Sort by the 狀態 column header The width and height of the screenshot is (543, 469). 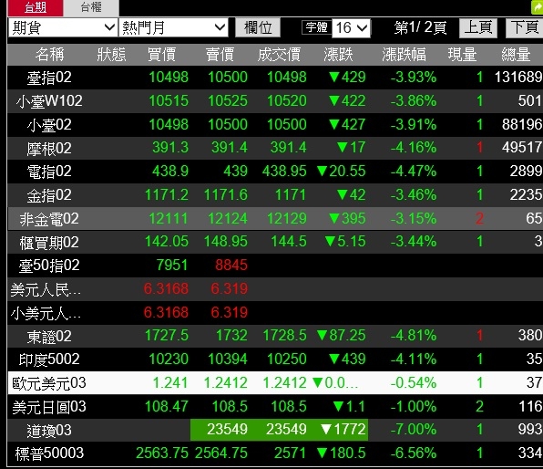(111, 55)
